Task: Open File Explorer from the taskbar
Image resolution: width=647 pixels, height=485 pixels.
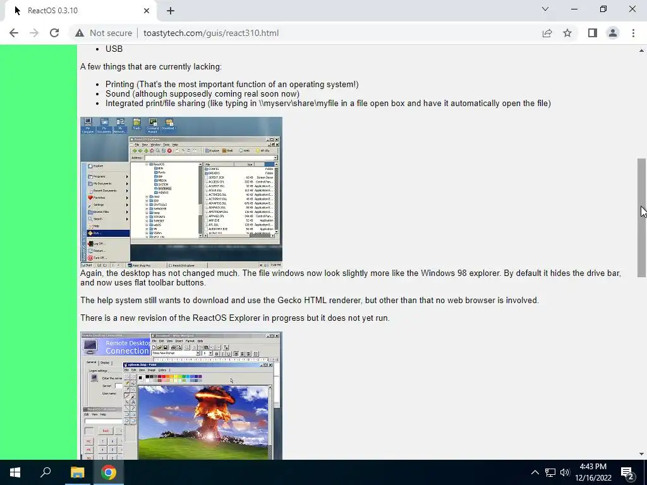Action: coord(77,472)
